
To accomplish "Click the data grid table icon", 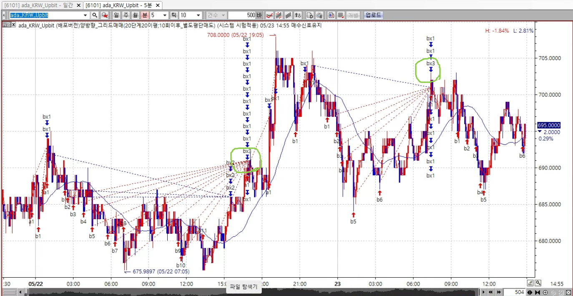I will 341,15.
